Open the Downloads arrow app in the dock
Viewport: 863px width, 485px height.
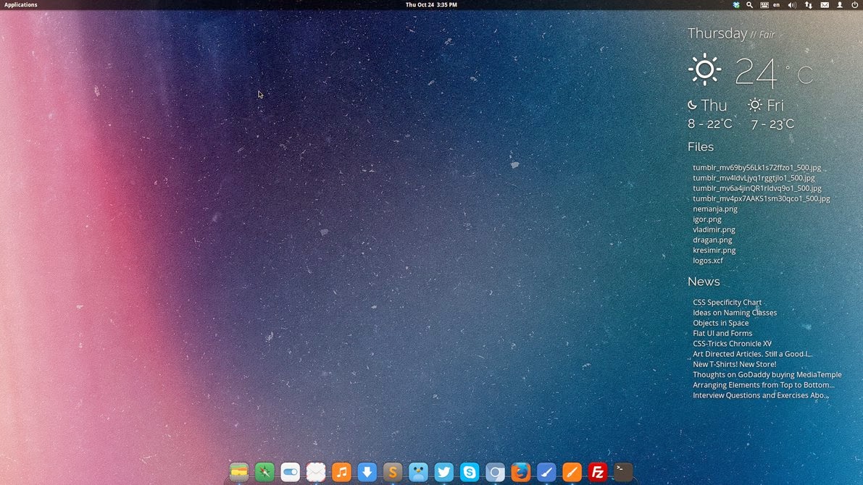tap(367, 472)
